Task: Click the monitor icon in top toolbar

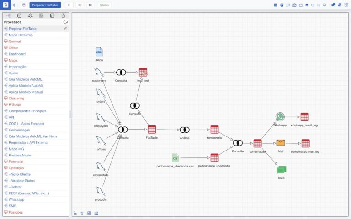Action: [x=324, y=5]
